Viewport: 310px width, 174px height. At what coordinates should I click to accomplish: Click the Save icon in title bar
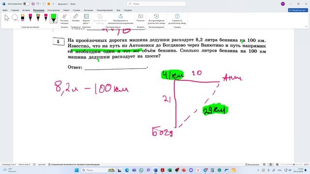33,4
